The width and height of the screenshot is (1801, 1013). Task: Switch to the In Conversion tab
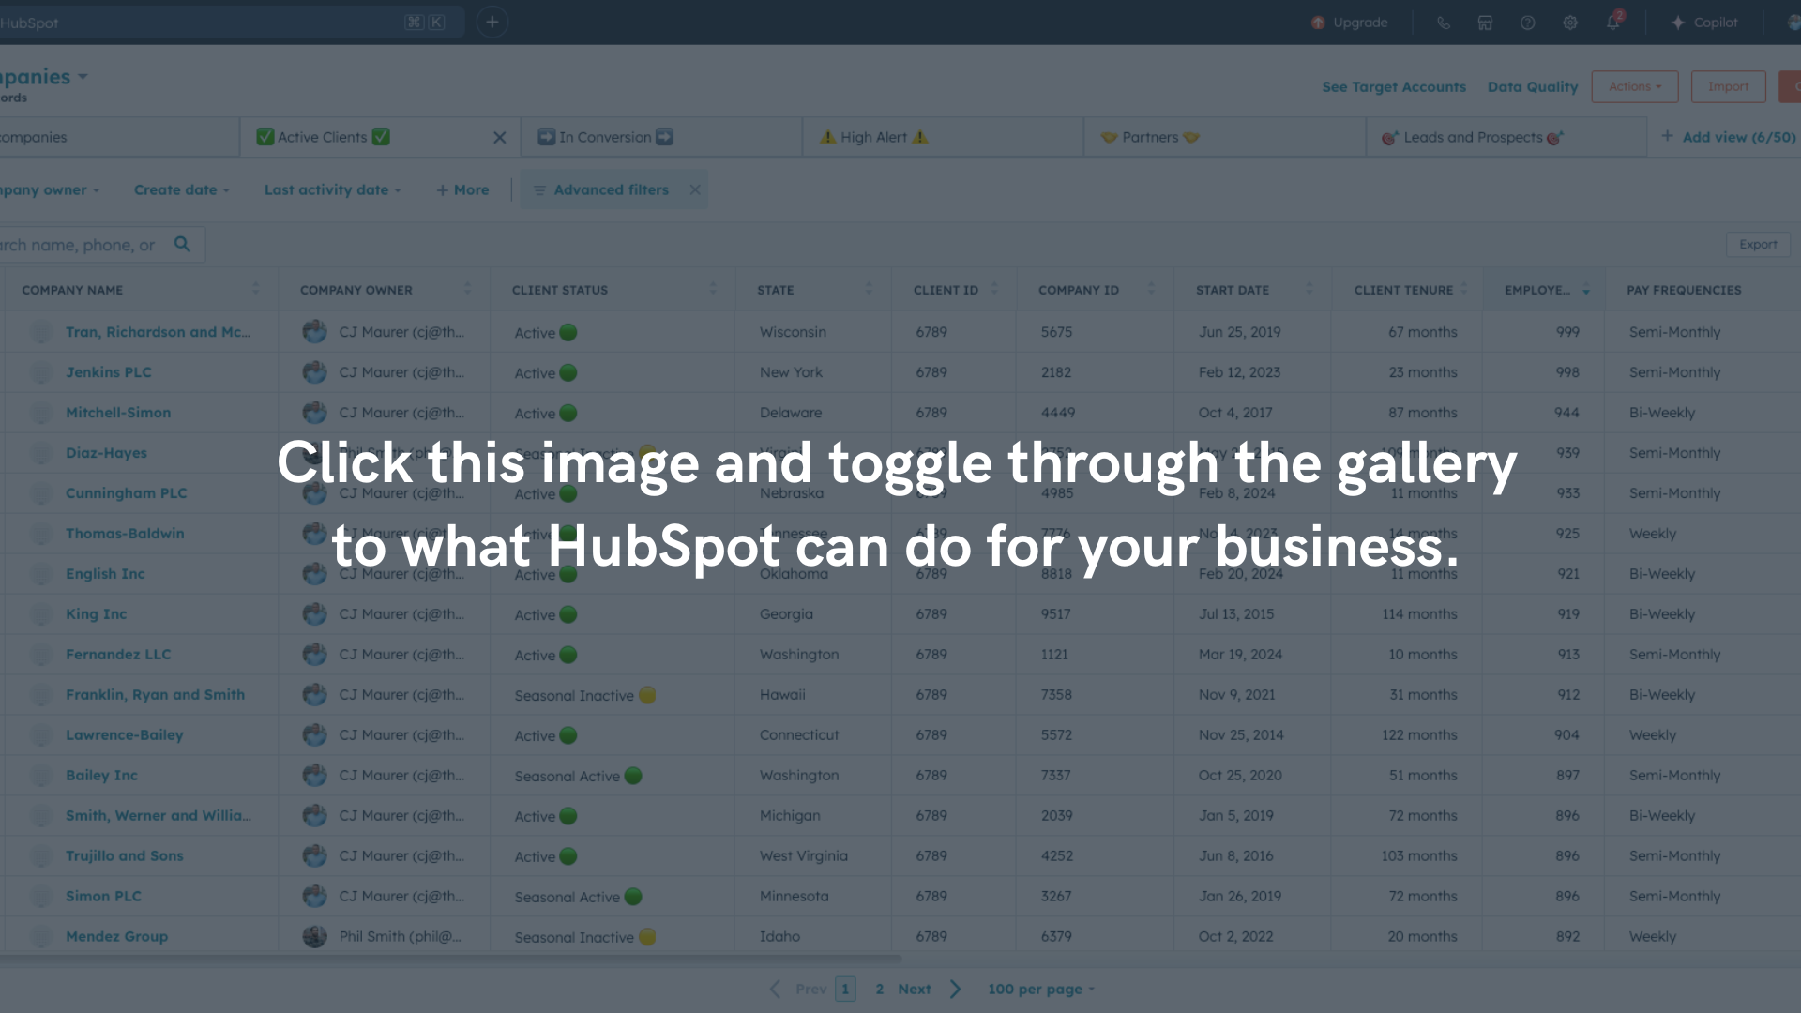[605, 137]
